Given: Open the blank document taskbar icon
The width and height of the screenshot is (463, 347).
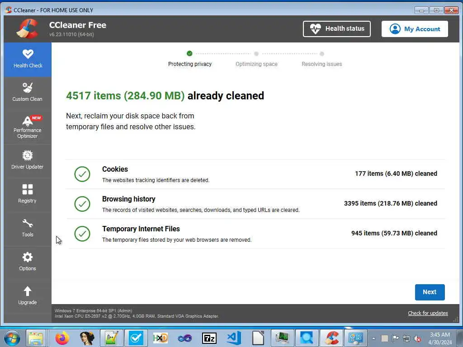Looking at the screenshot, I should (258, 338).
